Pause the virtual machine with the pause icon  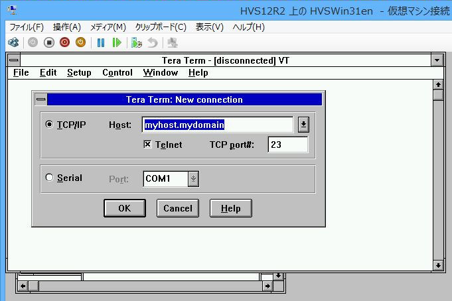pos(101,42)
